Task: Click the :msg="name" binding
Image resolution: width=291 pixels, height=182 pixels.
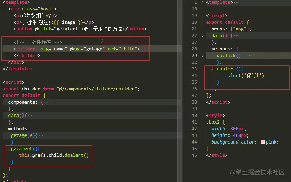Action: coord(52,49)
